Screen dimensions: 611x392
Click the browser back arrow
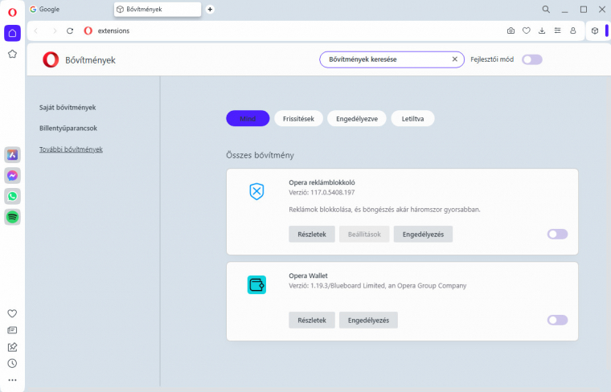click(x=36, y=31)
